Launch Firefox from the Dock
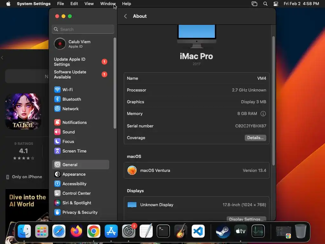 (76, 231)
